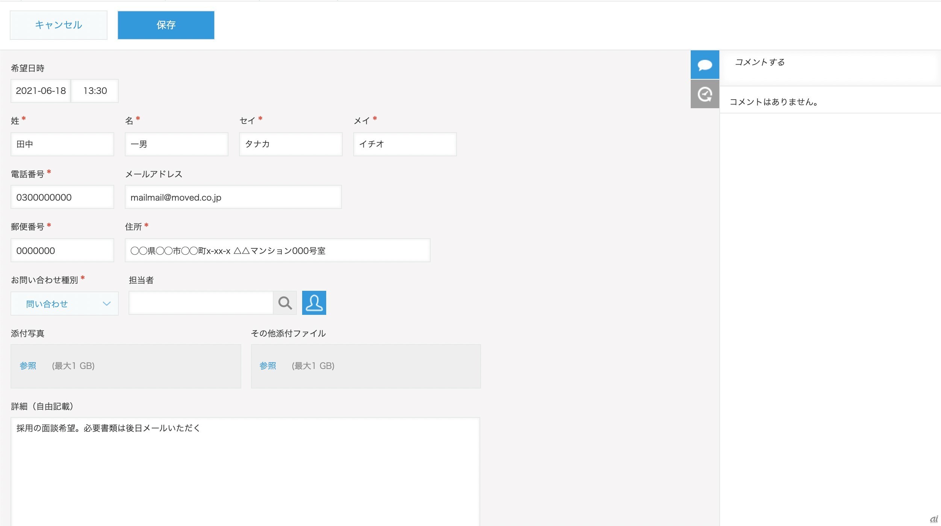The height and width of the screenshot is (526, 941).
Task: Click 参照 link under 添付写真
Action: pos(28,366)
